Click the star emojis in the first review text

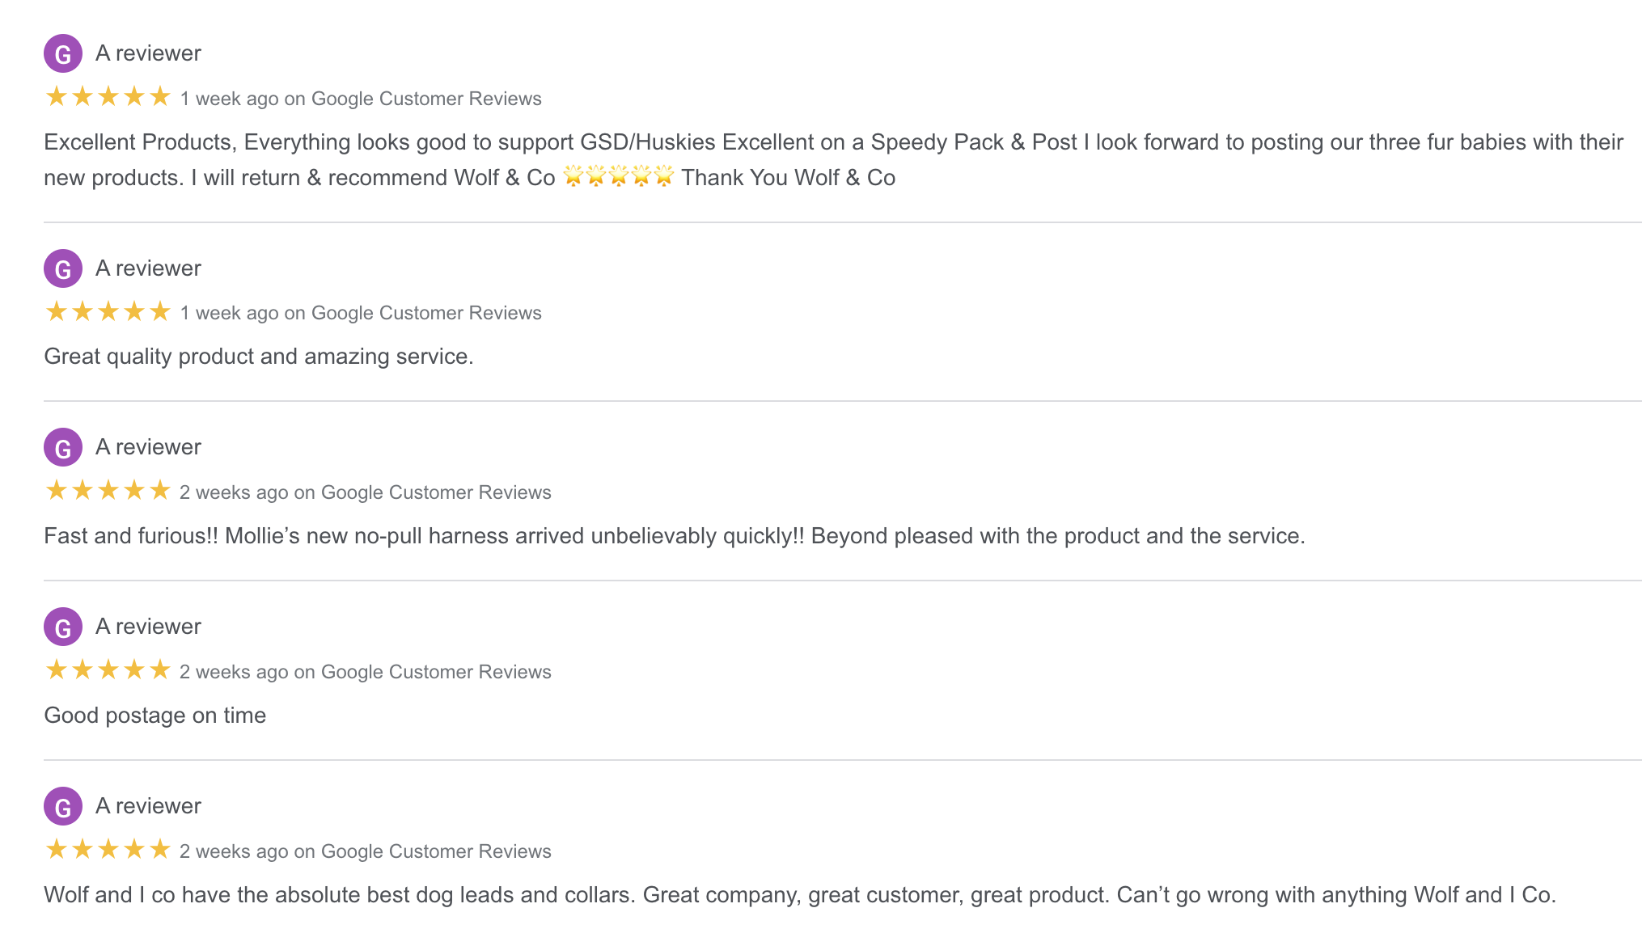(x=618, y=176)
